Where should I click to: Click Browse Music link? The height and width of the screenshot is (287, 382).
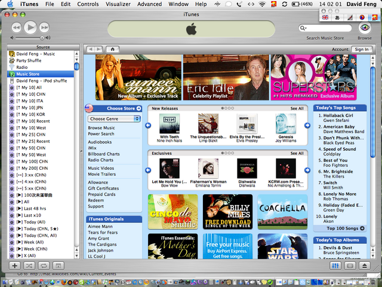101,127
